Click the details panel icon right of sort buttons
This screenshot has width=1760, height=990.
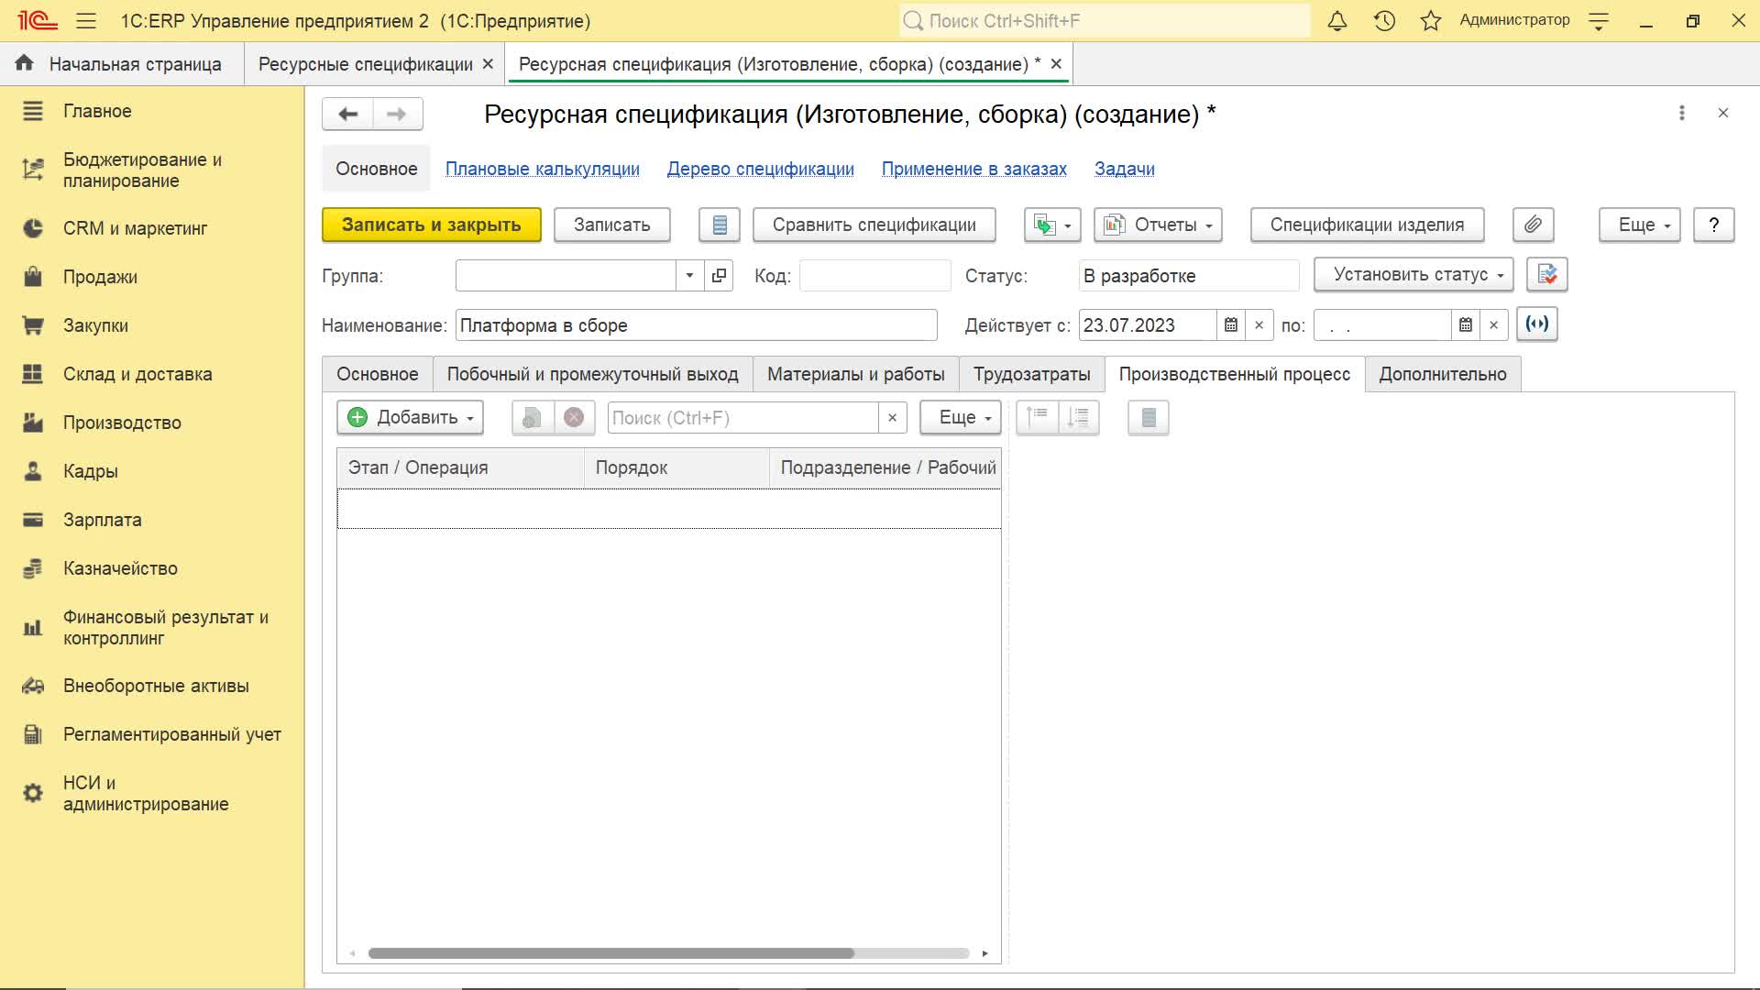click(x=1149, y=418)
